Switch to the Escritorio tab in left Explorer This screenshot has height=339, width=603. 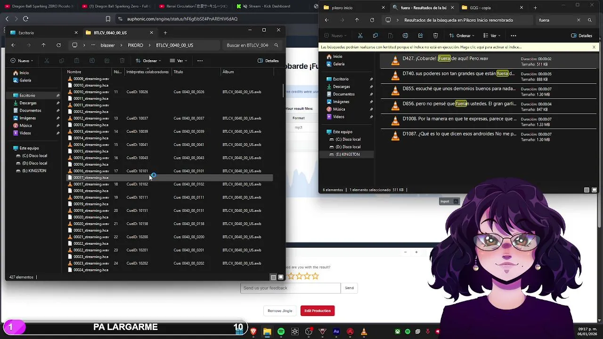click(45, 32)
